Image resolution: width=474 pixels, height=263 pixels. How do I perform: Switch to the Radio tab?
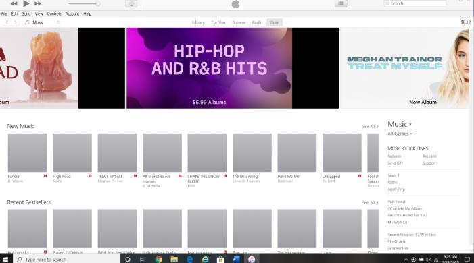click(257, 22)
